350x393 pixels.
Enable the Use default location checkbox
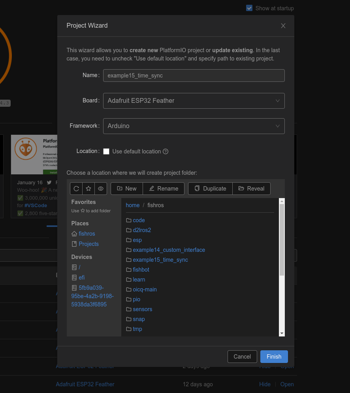(106, 151)
